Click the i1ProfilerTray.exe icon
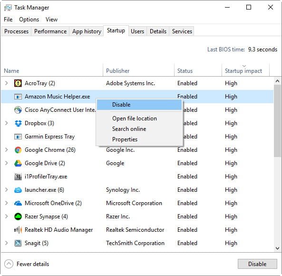This screenshot has height=276, width=282. [x=18, y=177]
